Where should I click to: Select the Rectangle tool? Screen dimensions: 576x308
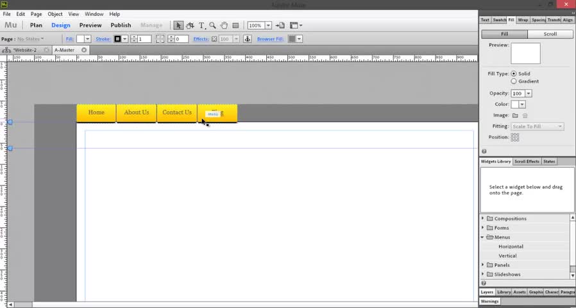coord(235,26)
